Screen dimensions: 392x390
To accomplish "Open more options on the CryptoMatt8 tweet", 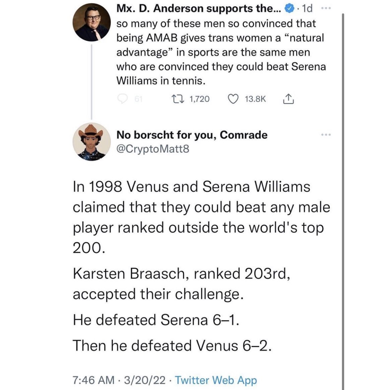I will click(325, 135).
